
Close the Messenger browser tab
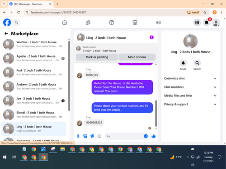click(50, 4)
